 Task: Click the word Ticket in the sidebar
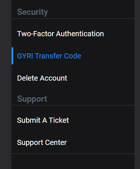(59, 120)
